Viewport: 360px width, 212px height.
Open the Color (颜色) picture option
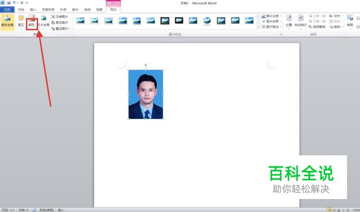pos(32,21)
